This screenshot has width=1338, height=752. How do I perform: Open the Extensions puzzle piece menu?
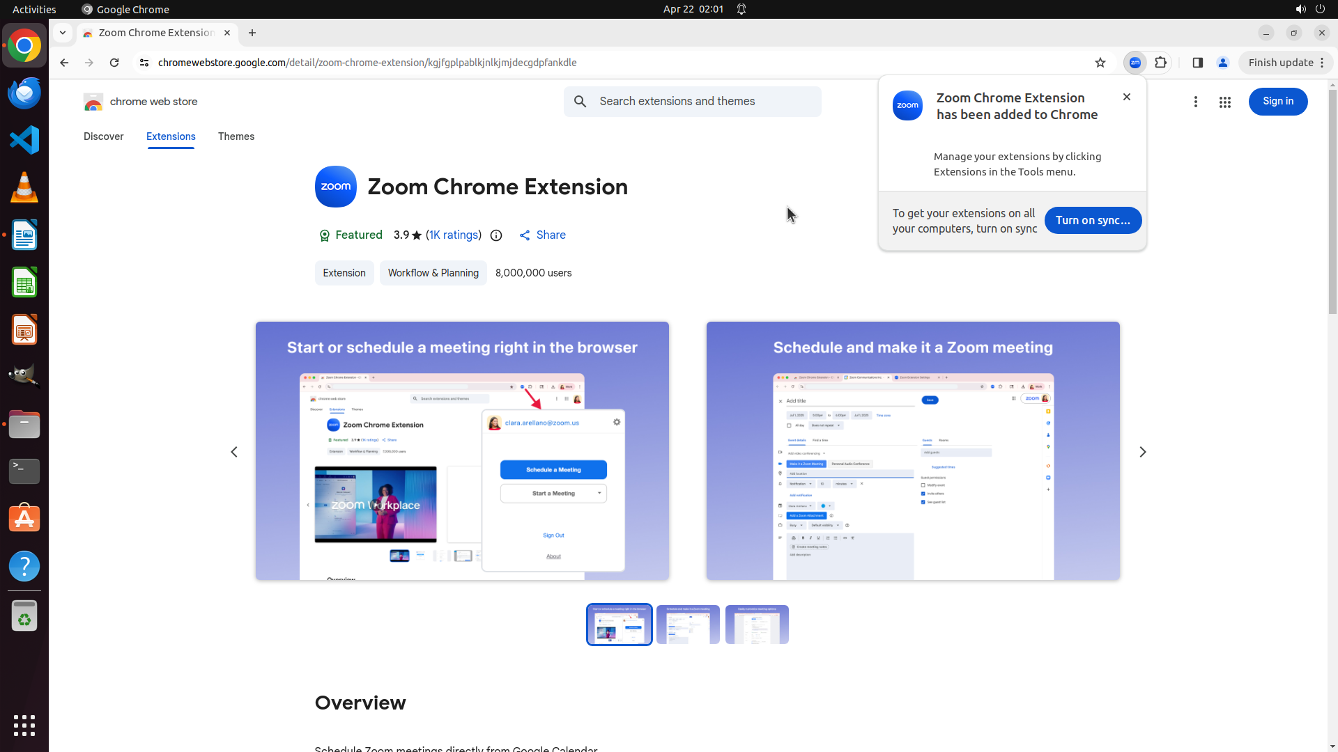(x=1160, y=63)
